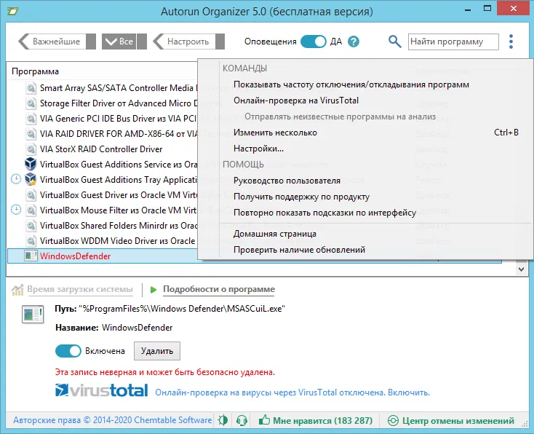Viewport: 534px width, 434px height.
Task: Click the VirusTotal logo
Action: (x=101, y=391)
